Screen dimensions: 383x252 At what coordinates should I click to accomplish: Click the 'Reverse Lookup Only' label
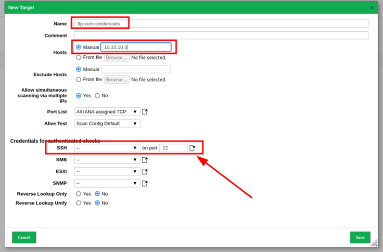[x=42, y=194]
